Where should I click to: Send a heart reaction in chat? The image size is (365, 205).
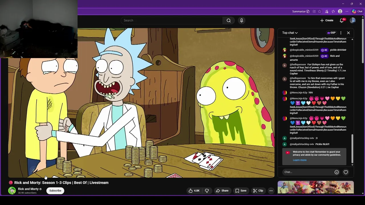tap(346, 172)
